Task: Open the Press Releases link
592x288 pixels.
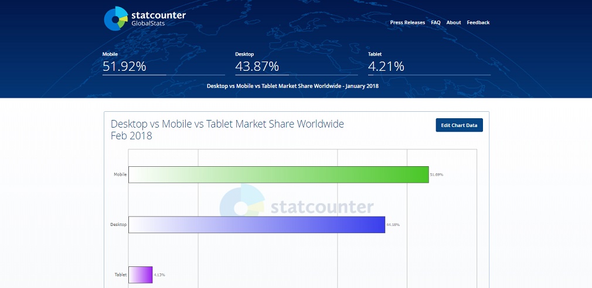Action: click(x=407, y=23)
